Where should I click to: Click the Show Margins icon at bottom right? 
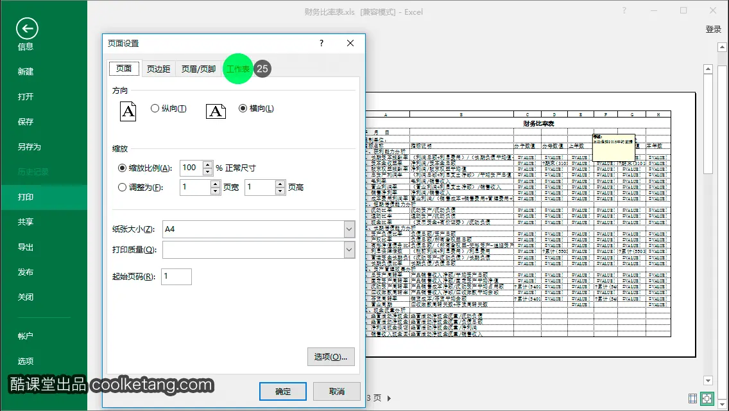tap(692, 398)
